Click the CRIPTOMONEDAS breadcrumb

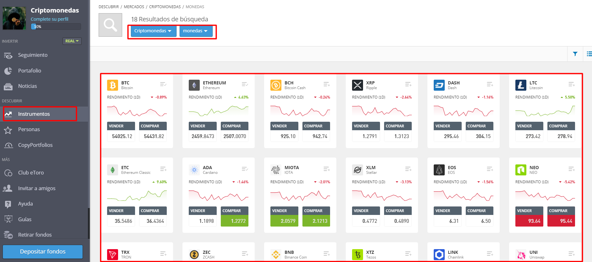pyautogui.click(x=165, y=7)
